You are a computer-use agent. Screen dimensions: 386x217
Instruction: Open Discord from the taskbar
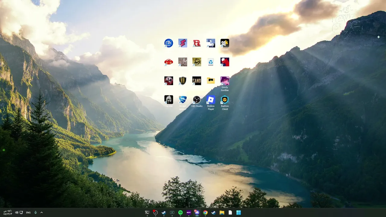pos(197,212)
